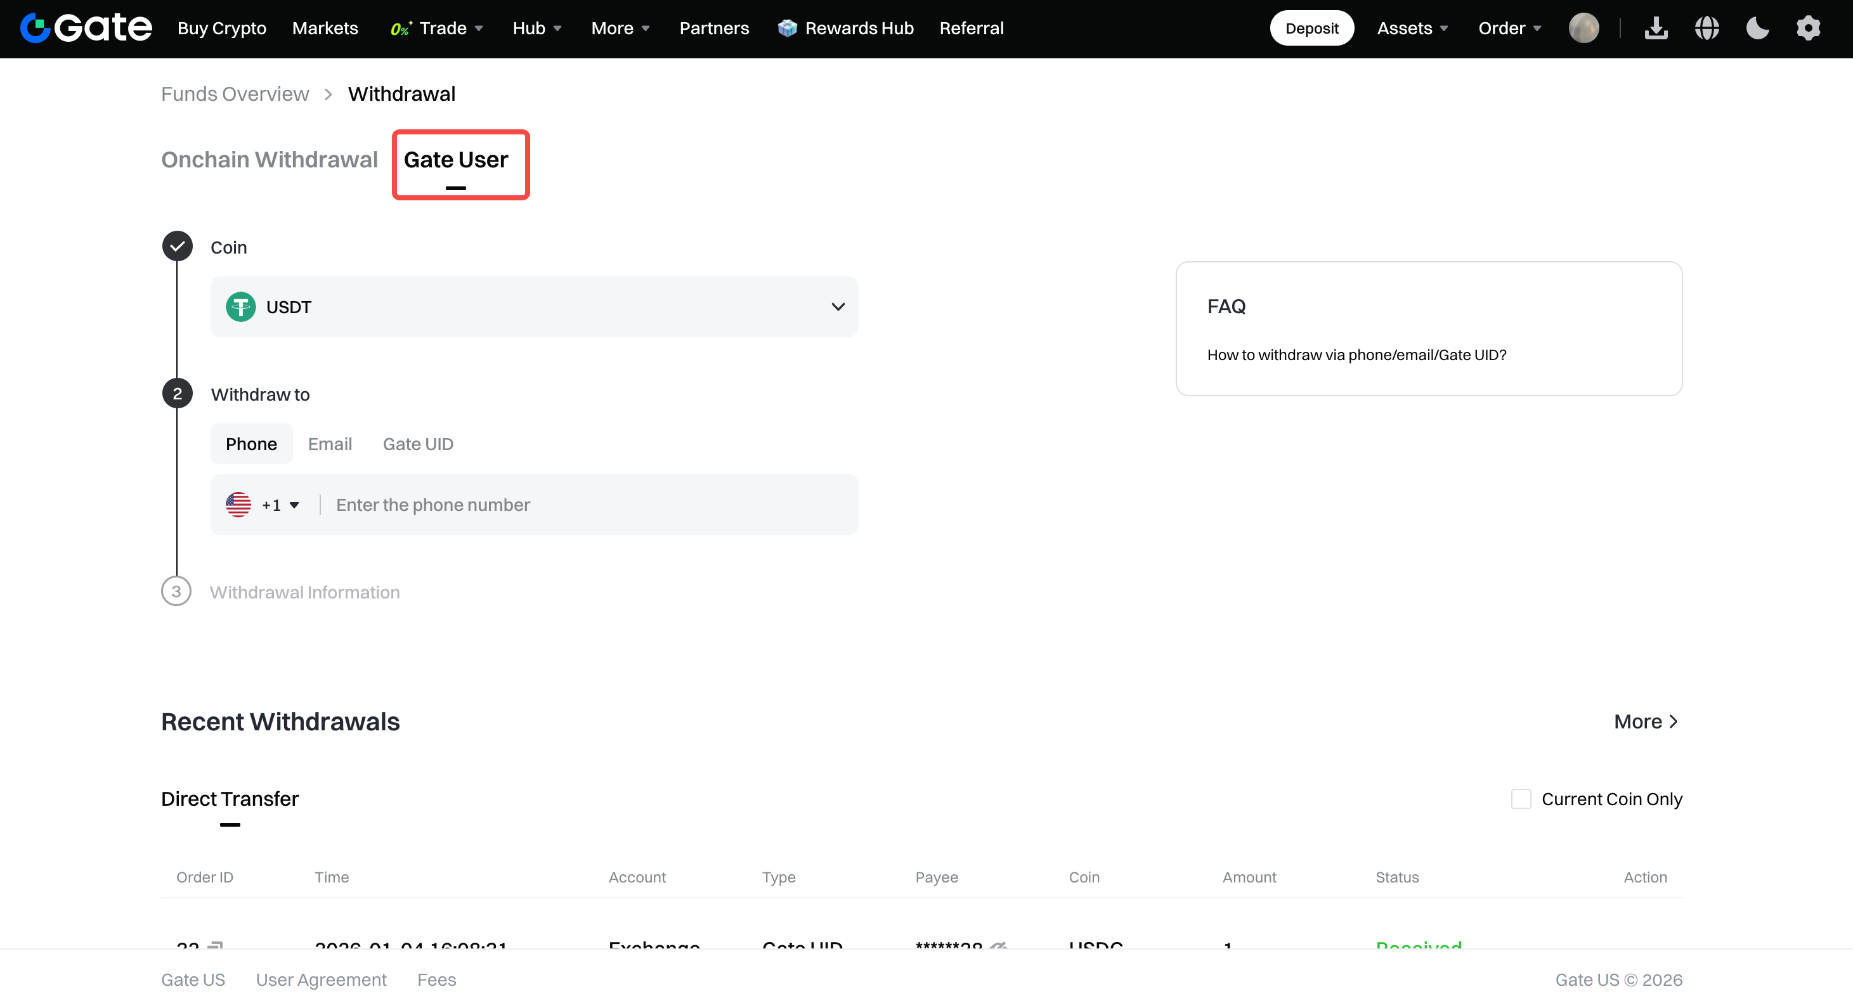Expand the Assets menu
The width and height of the screenshot is (1853, 1008).
[1412, 28]
